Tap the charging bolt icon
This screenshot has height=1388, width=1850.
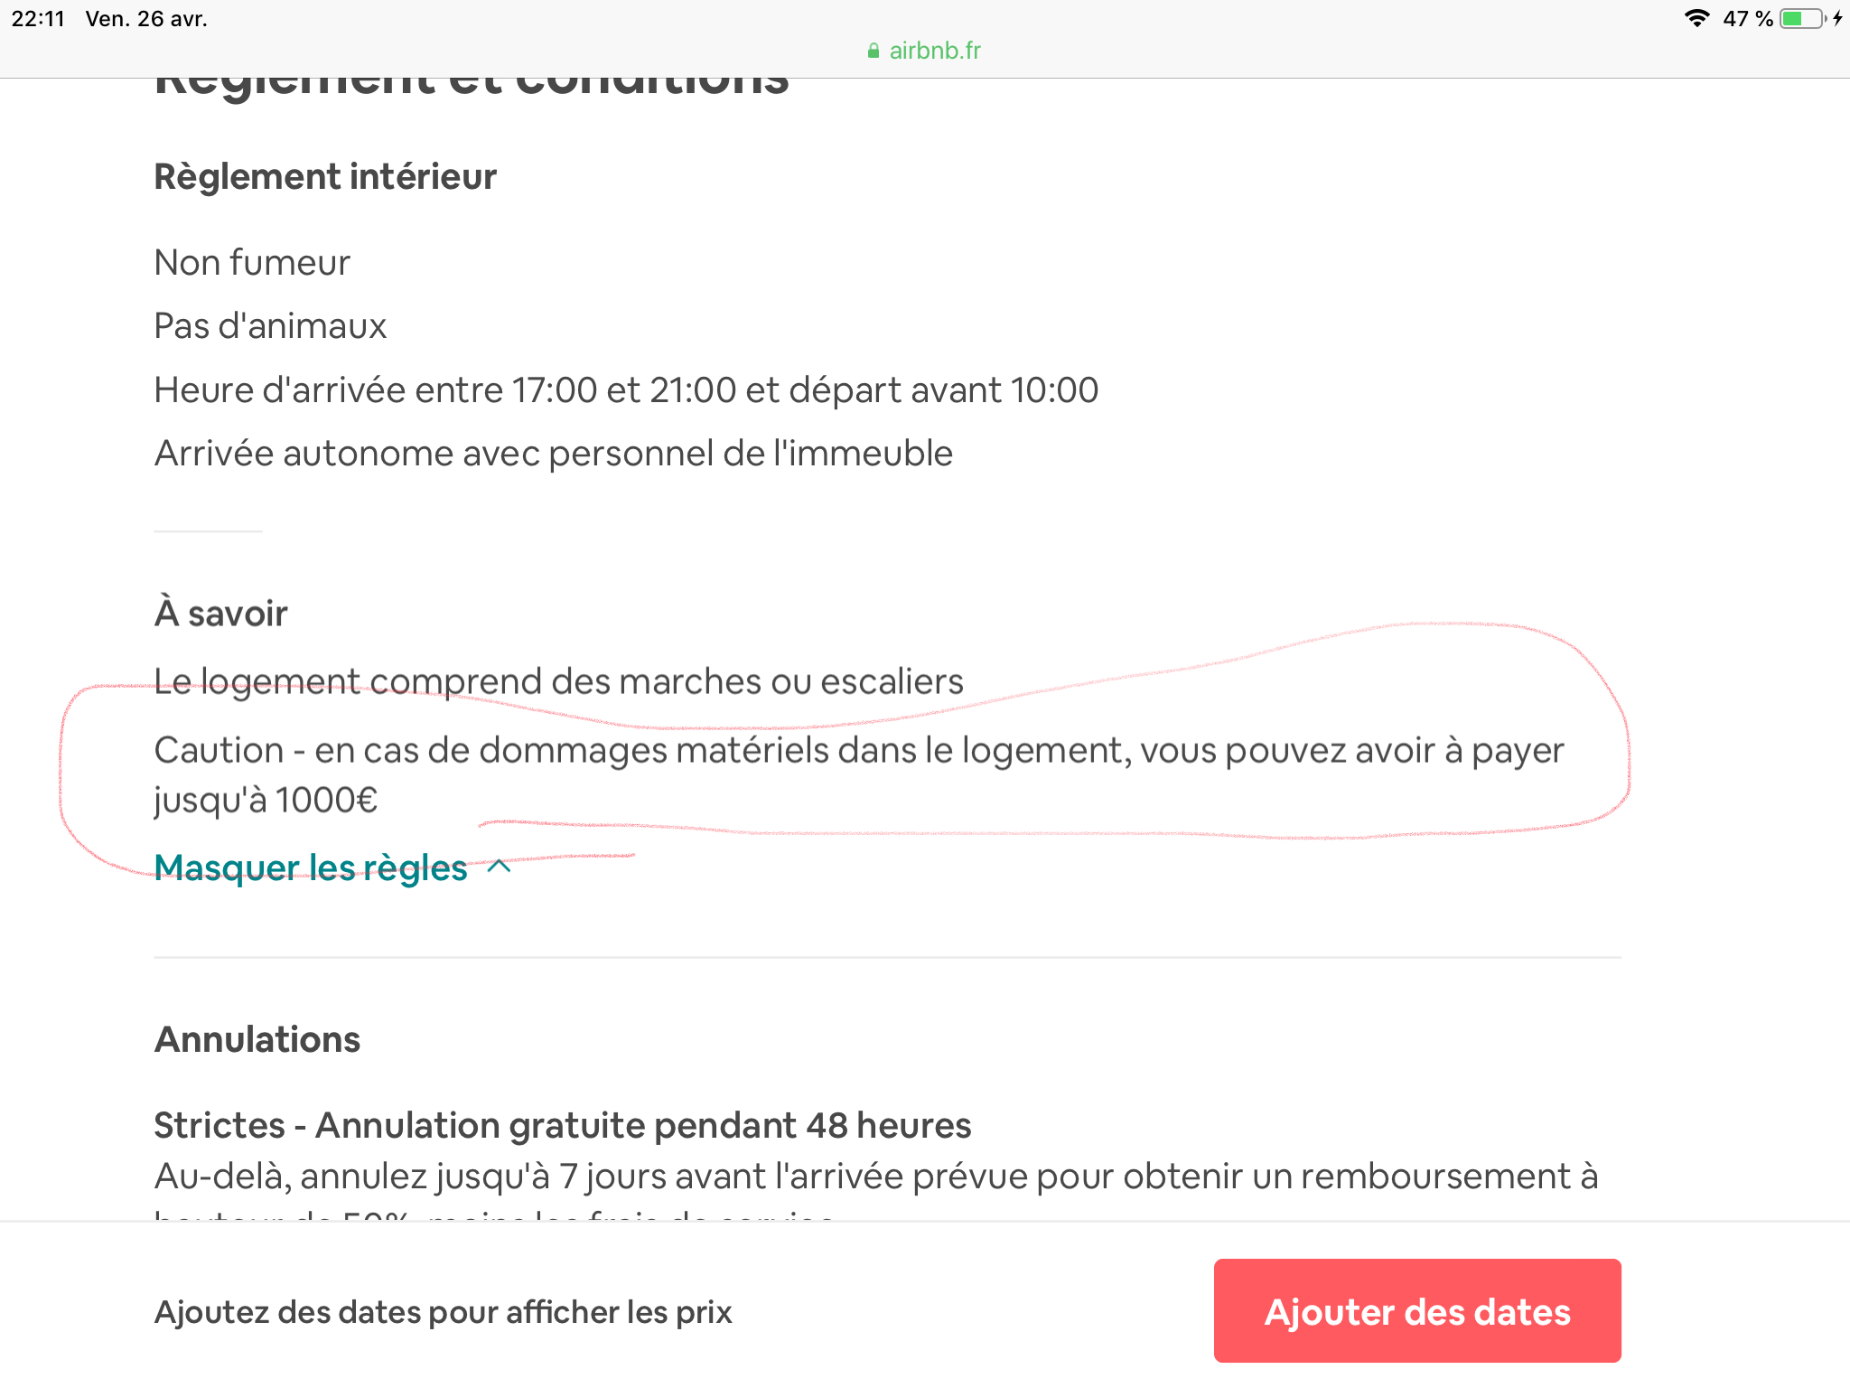point(1837,18)
